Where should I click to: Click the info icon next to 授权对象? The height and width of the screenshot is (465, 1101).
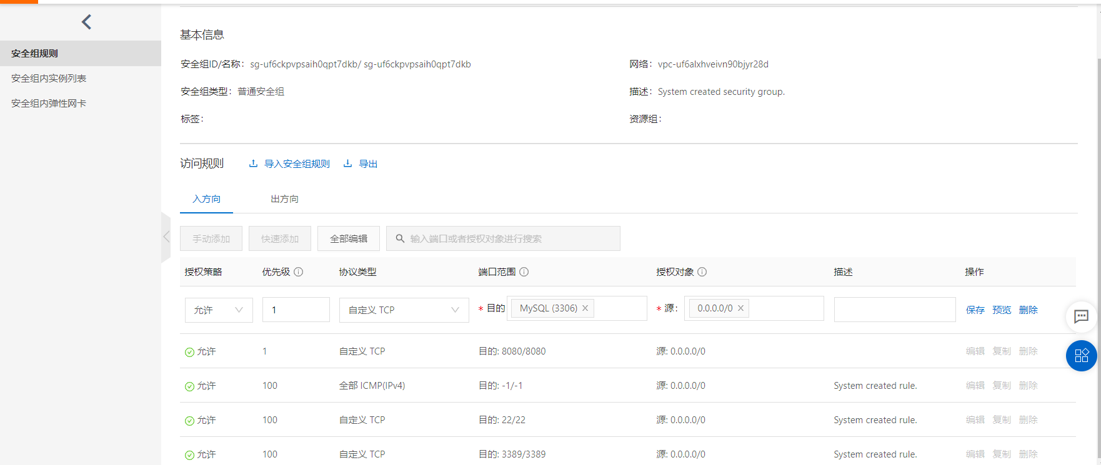702,272
